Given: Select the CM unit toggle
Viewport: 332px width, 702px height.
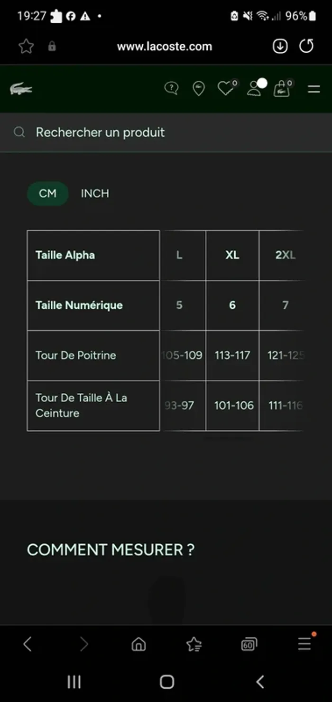Looking at the screenshot, I should 47,193.
